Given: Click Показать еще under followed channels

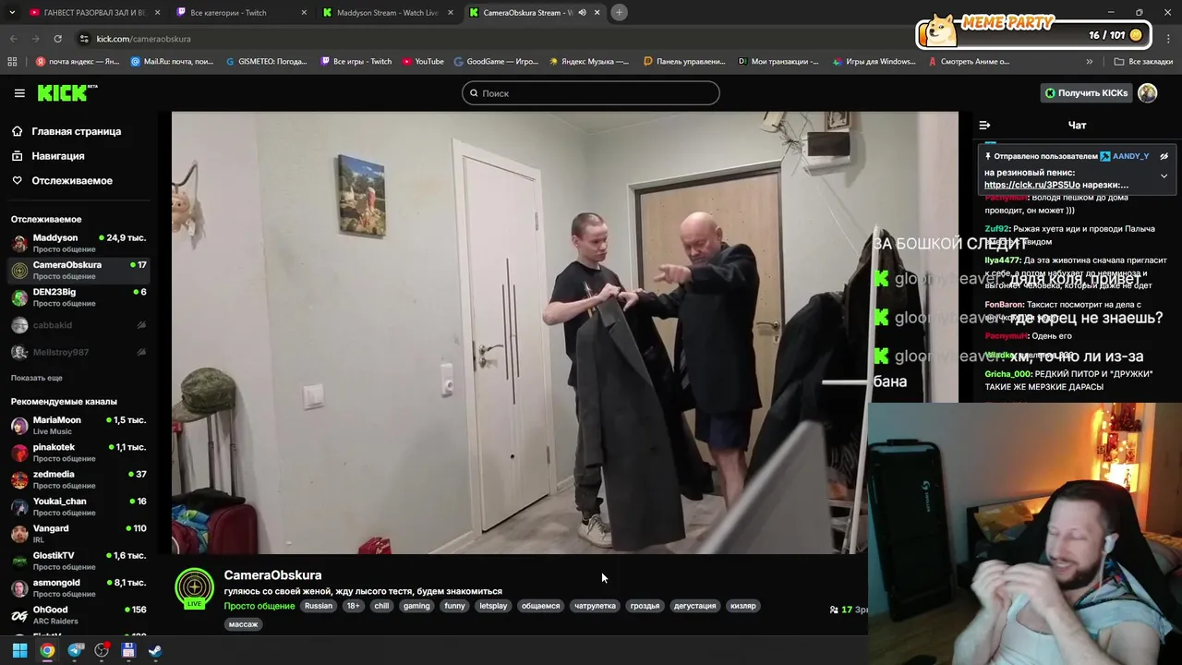Looking at the screenshot, I should pos(36,378).
